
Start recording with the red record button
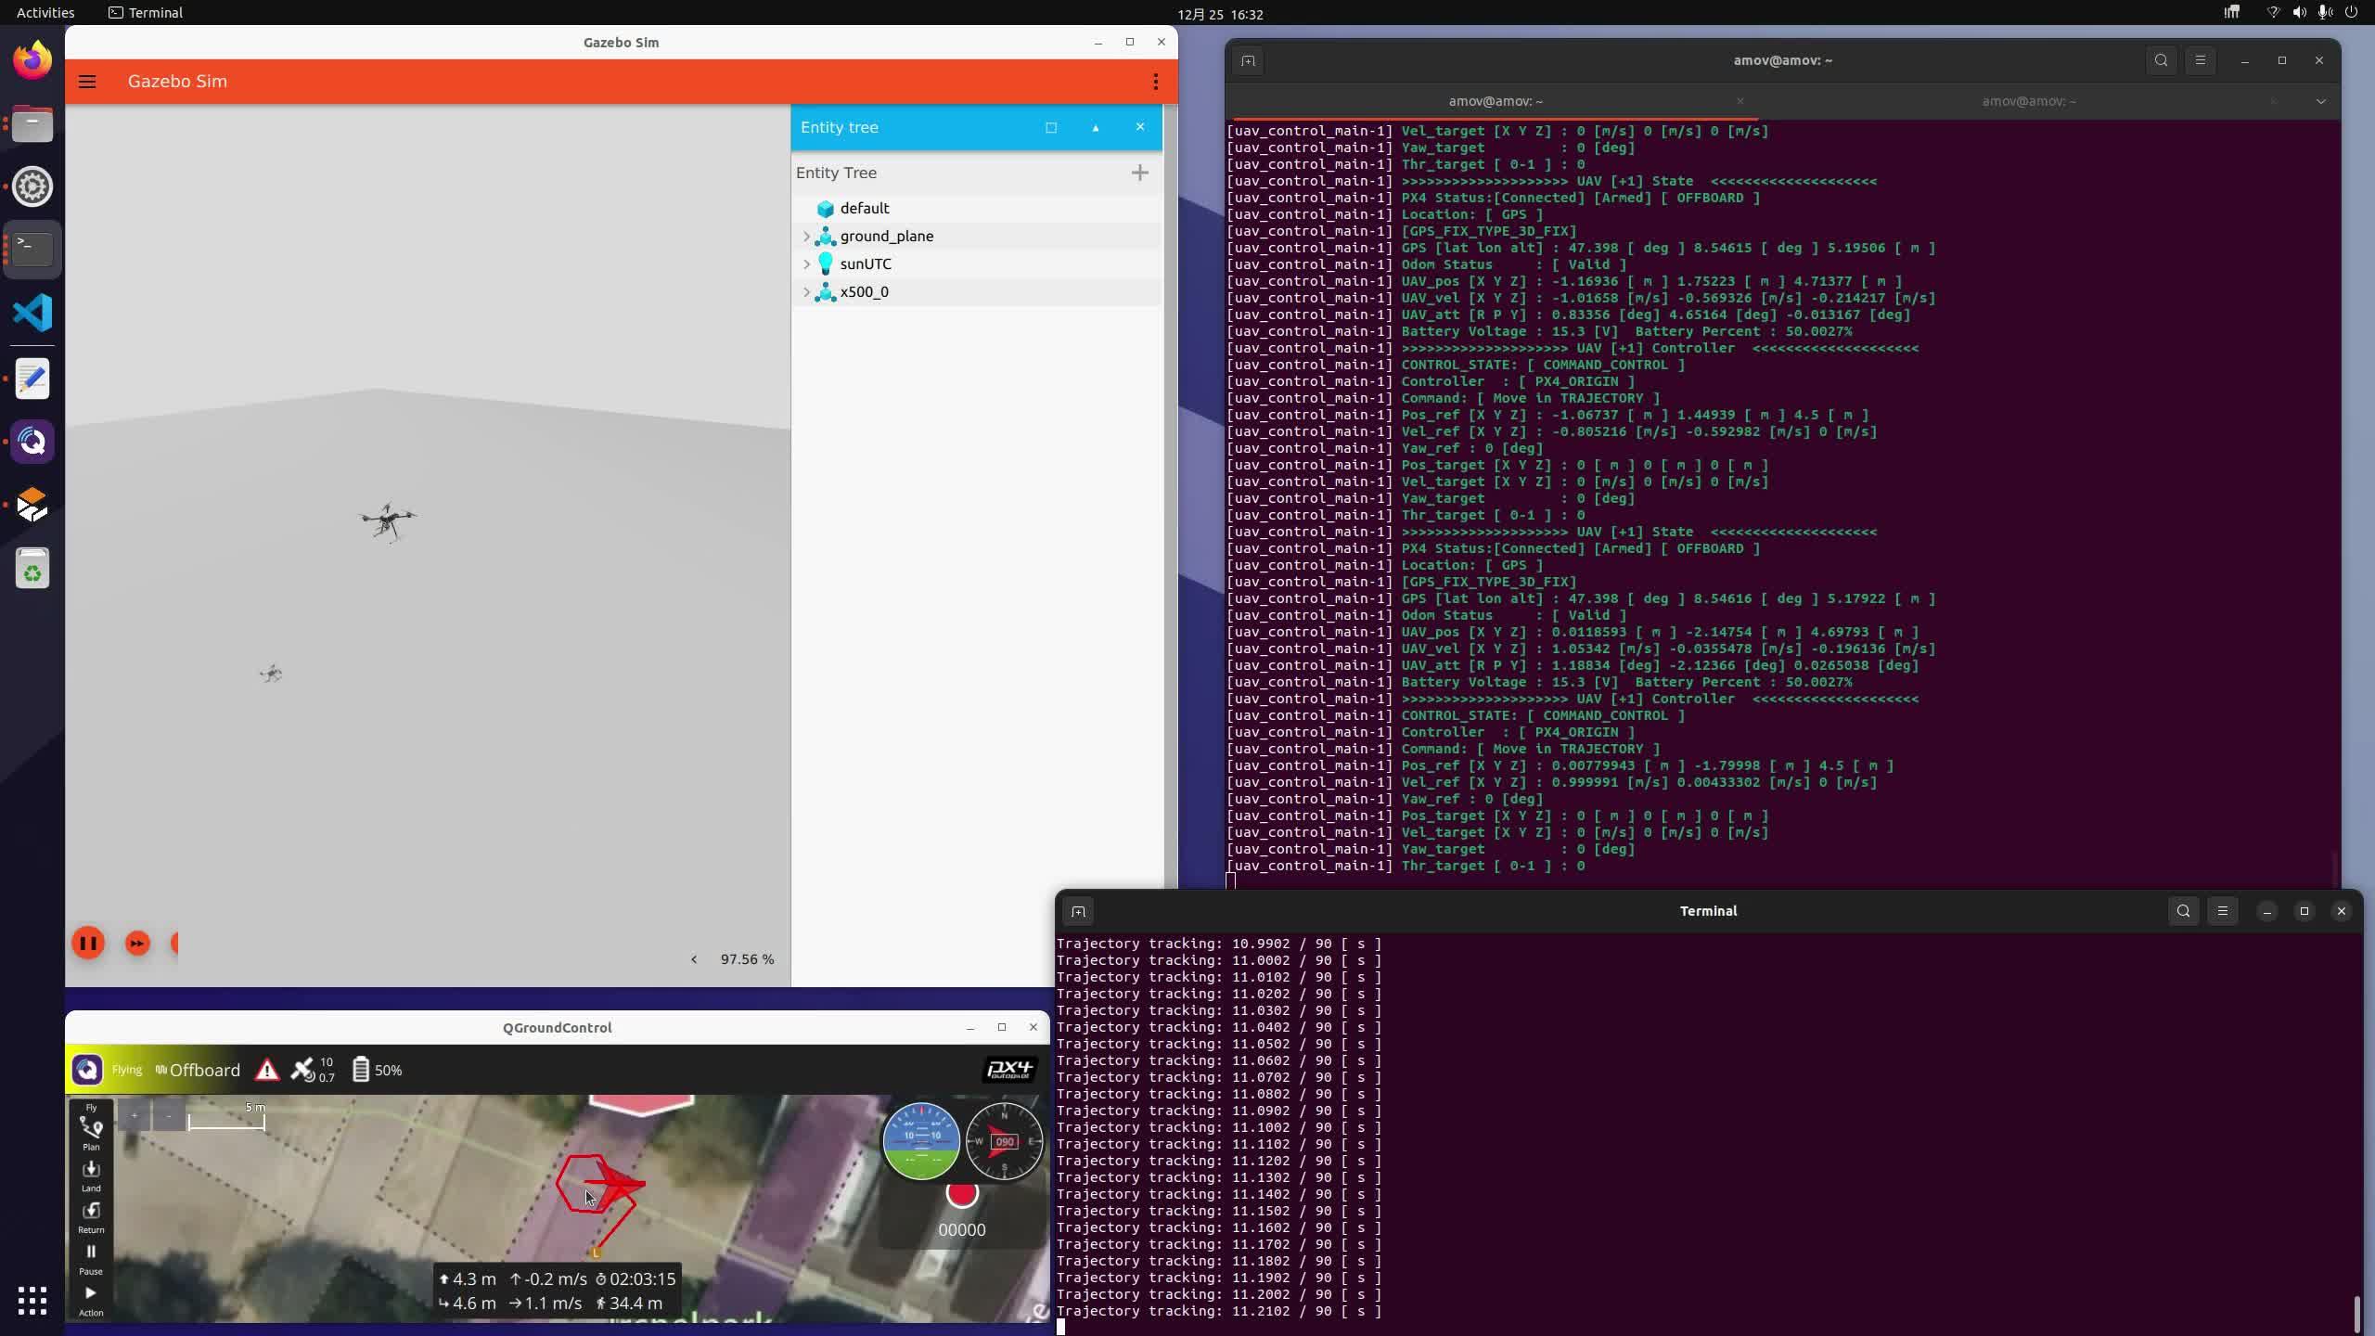tap(962, 1193)
